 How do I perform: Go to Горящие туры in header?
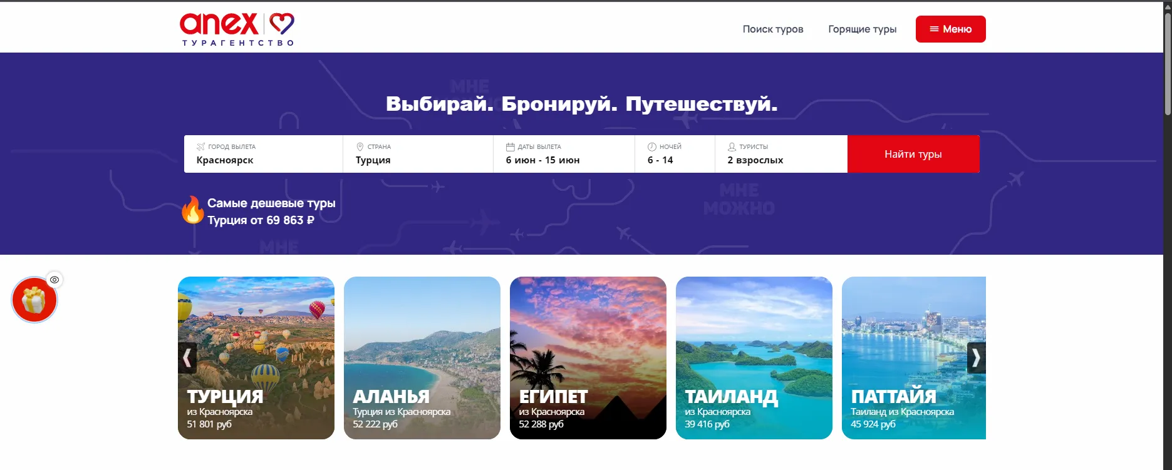point(862,29)
